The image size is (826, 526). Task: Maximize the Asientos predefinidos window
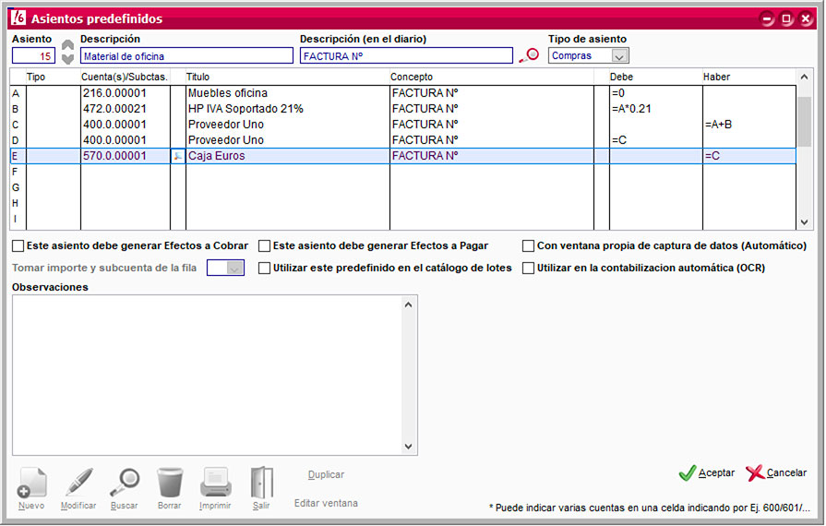(786, 19)
